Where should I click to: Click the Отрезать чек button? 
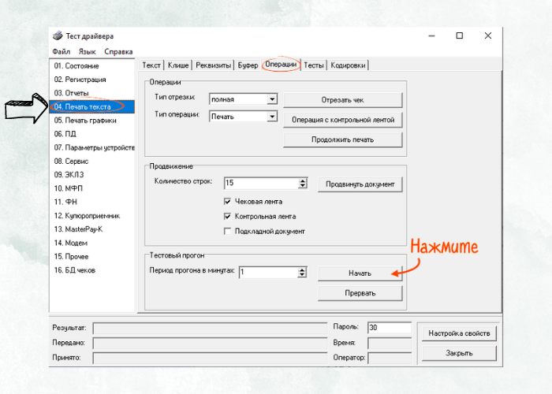[342, 100]
